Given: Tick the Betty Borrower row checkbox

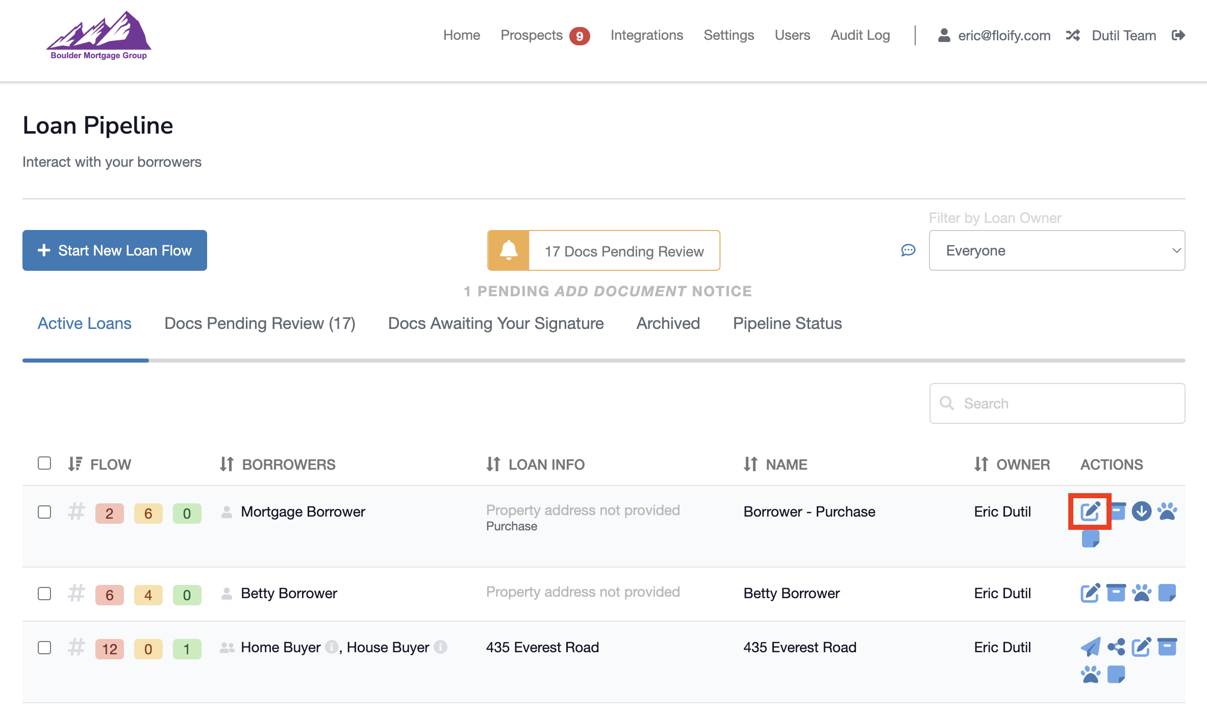Looking at the screenshot, I should coord(44,593).
